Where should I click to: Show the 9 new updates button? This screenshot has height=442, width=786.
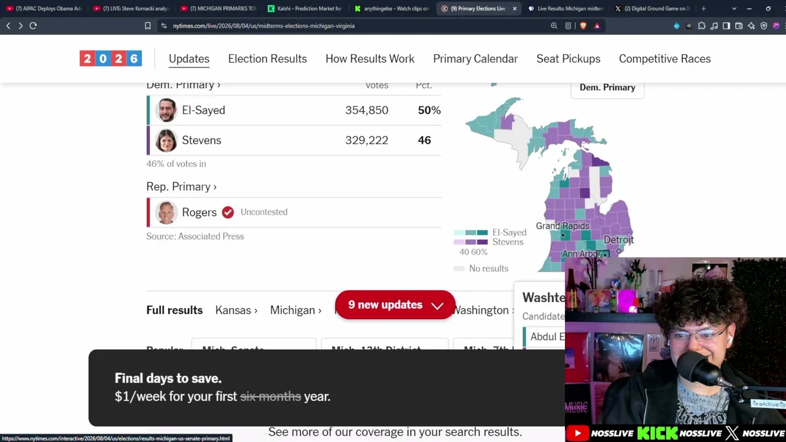tap(395, 305)
